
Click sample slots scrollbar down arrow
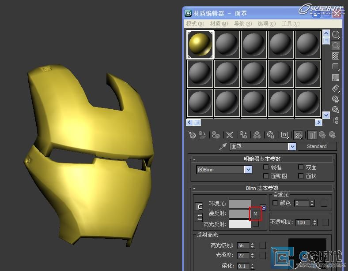[x=326, y=115]
